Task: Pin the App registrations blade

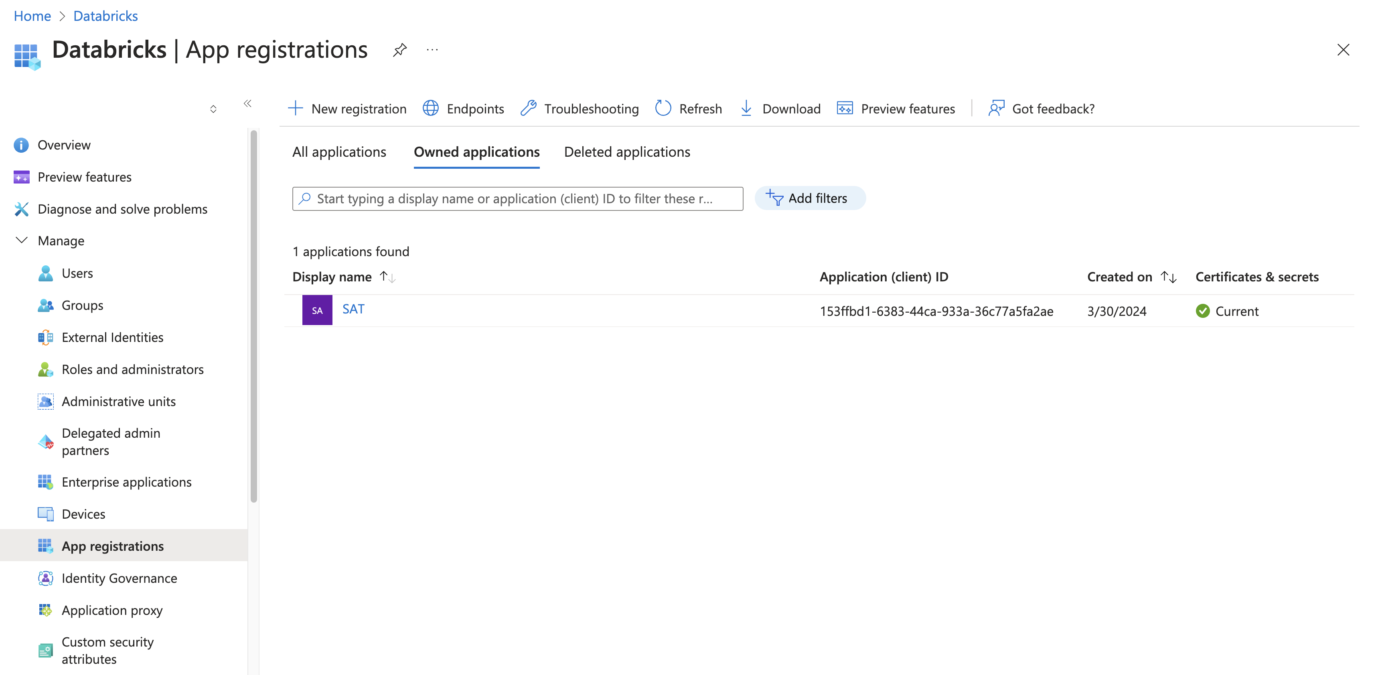Action: (399, 50)
